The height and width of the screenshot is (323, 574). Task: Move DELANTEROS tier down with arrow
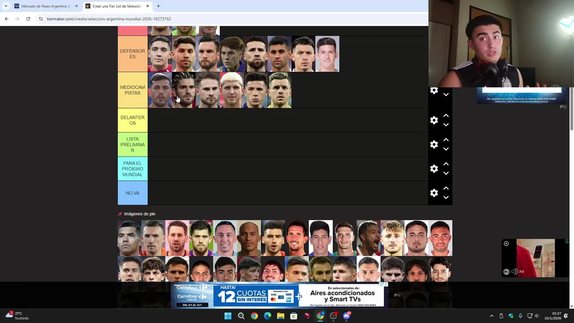(446, 125)
